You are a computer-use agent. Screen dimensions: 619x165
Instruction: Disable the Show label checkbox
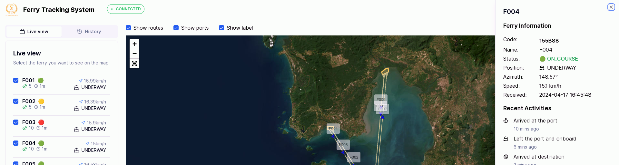pos(221,28)
